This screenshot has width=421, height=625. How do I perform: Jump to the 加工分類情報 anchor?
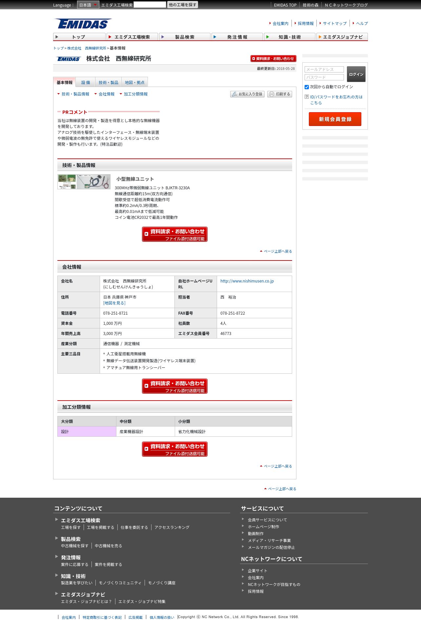135,94
